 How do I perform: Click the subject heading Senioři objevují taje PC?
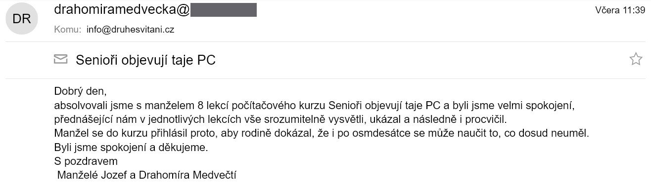145,61
